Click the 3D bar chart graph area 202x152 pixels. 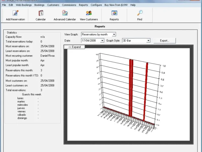tap(129, 94)
